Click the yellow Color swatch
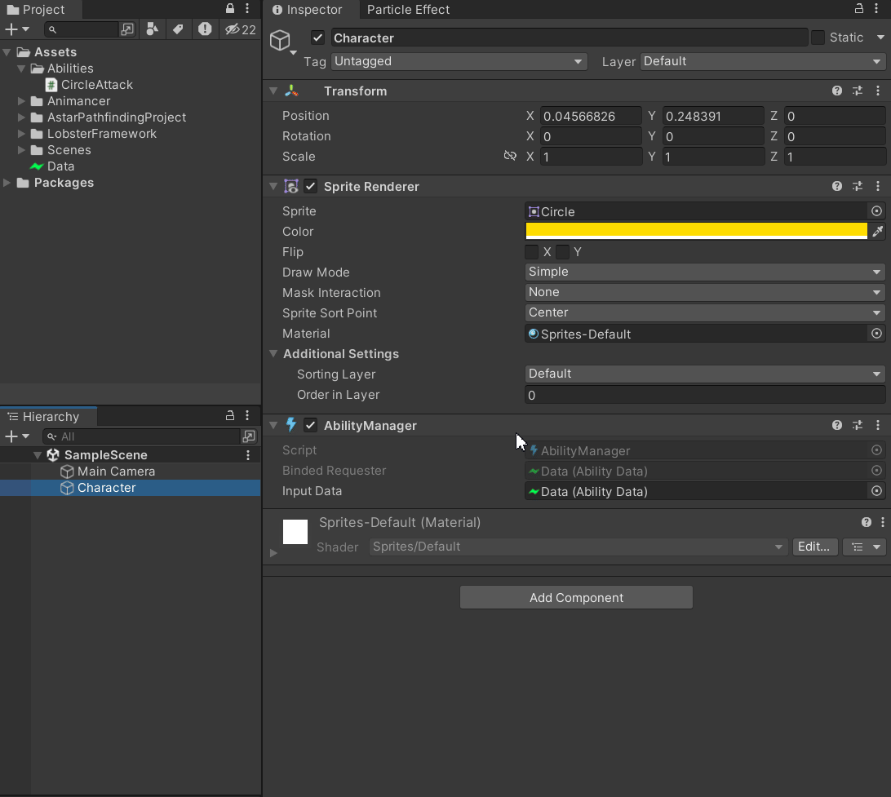 click(x=696, y=231)
